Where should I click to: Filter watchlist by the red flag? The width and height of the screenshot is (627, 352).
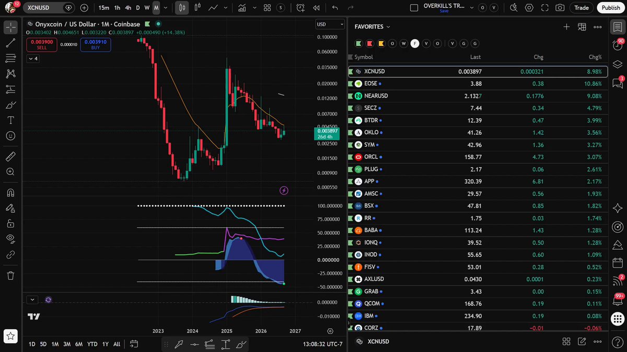click(370, 43)
